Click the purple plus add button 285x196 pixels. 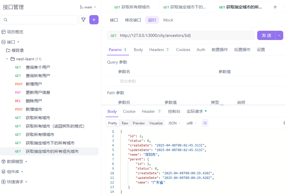click(x=94, y=20)
